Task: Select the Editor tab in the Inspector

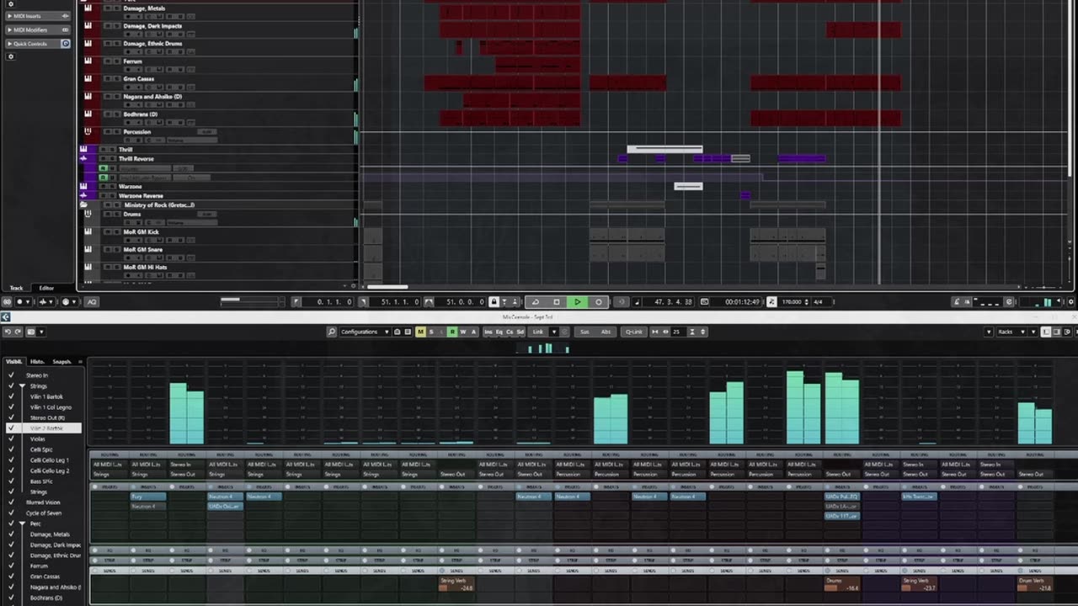Action: click(x=46, y=288)
